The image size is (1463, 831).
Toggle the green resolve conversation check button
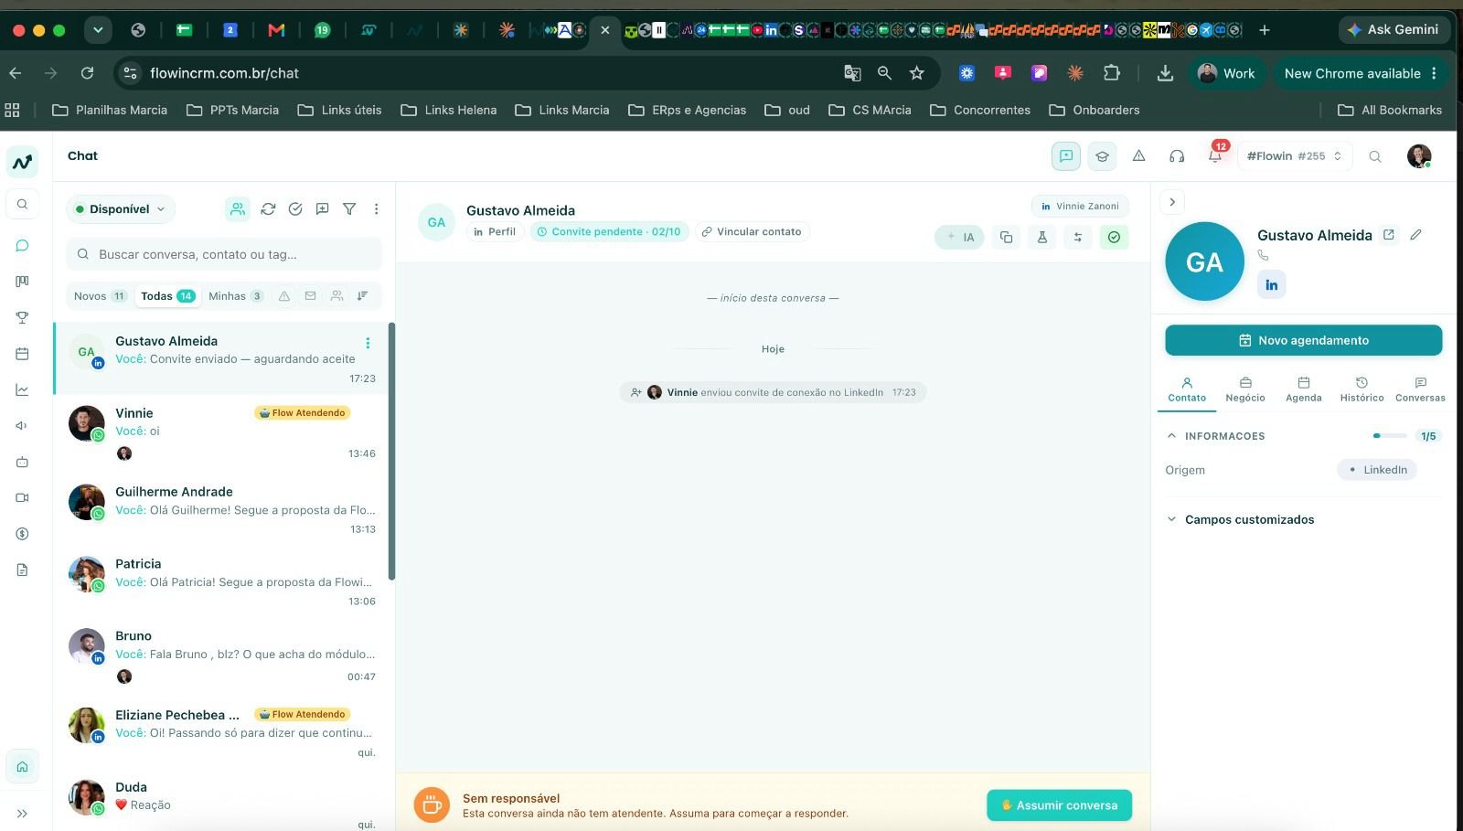point(1114,238)
